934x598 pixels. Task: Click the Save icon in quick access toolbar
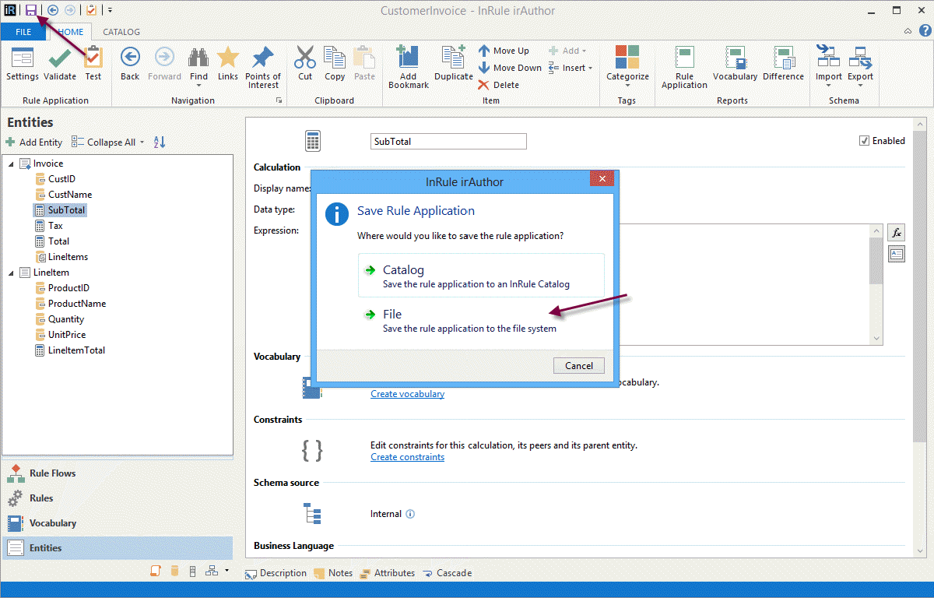31,10
